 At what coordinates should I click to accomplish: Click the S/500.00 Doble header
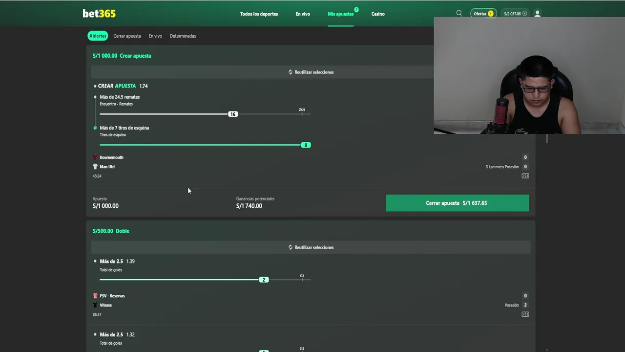pyautogui.click(x=111, y=231)
